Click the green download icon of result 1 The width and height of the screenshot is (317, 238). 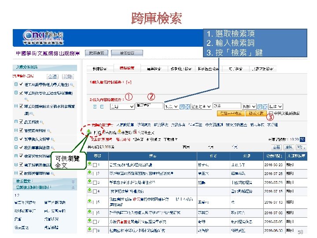pos(89,164)
